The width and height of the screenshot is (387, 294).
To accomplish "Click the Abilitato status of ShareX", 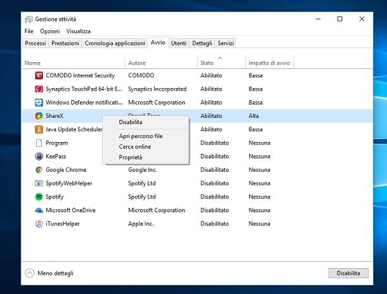I will pos(211,116).
